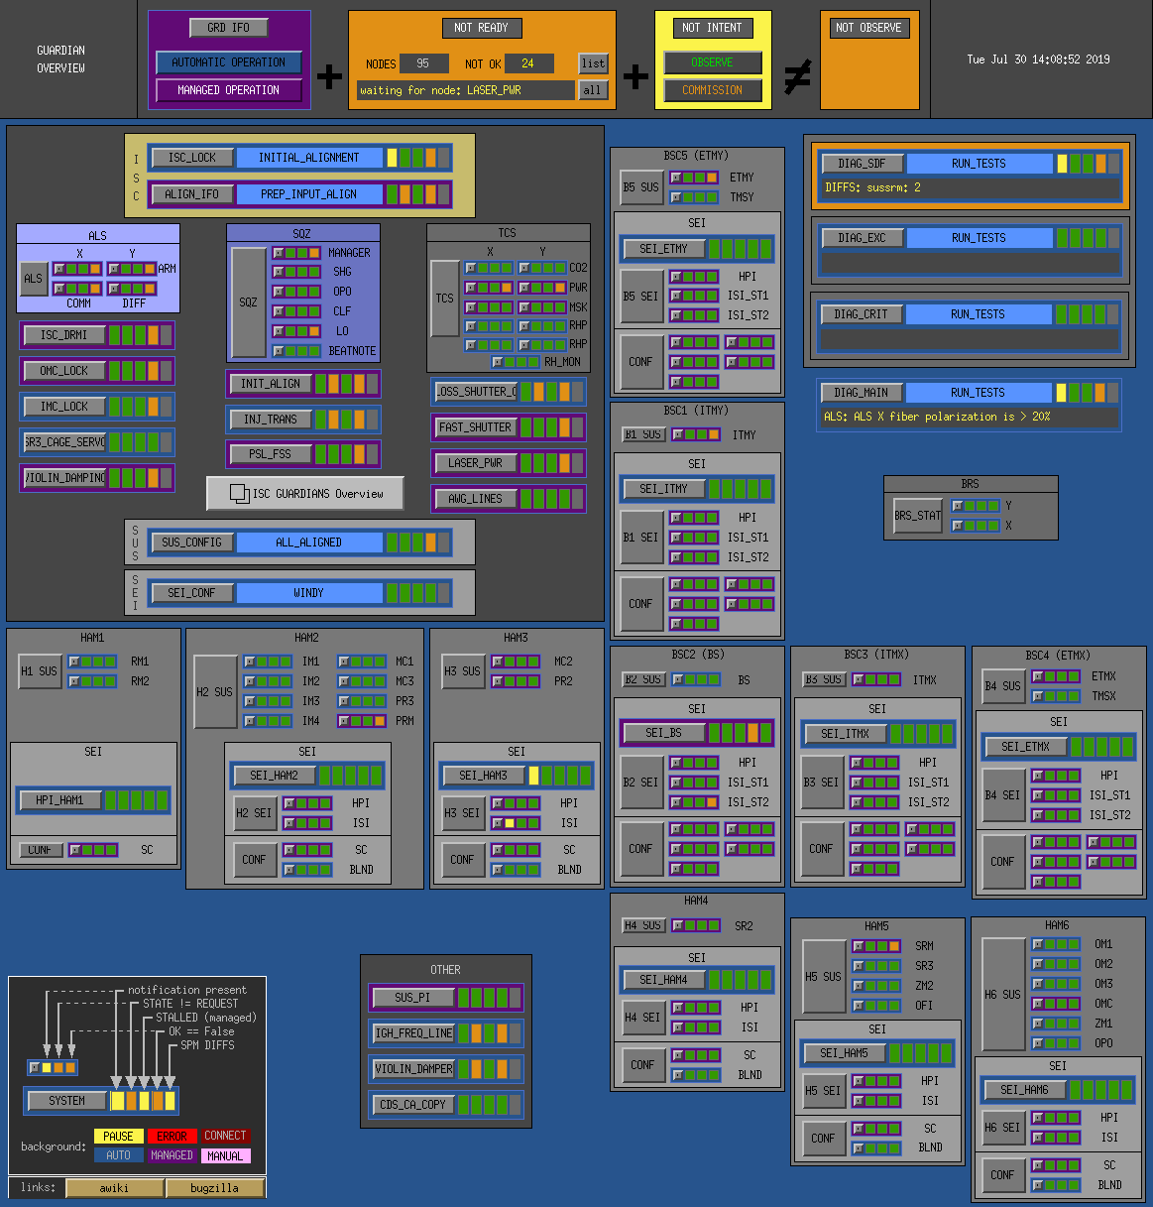
Task: Click the BRS_STAT button
Action: point(917,516)
